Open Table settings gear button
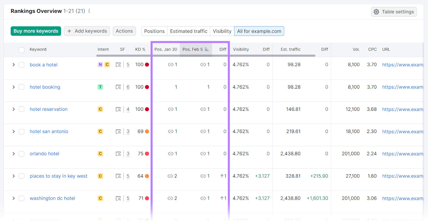This screenshot has width=428, height=223. tap(394, 12)
